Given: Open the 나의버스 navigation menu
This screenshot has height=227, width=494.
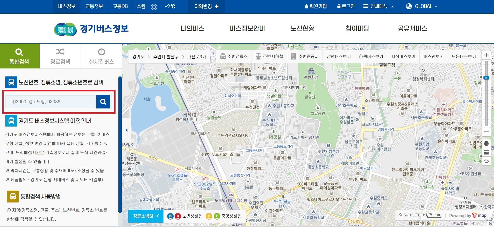Looking at the screenshot, I should [192, 28].
